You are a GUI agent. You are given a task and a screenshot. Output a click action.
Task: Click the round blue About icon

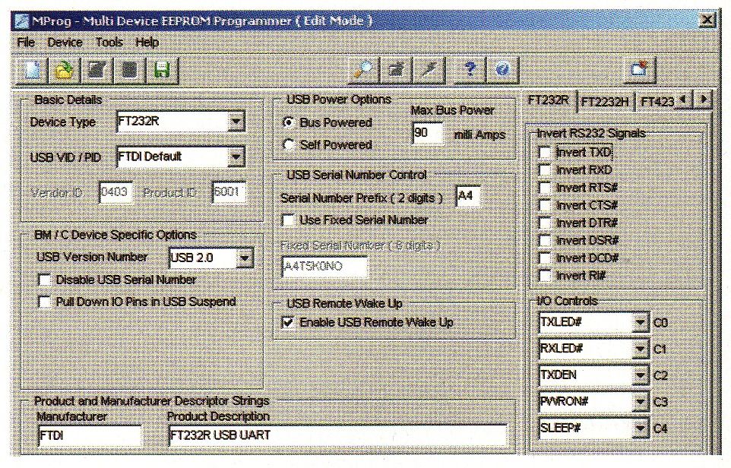502,71
